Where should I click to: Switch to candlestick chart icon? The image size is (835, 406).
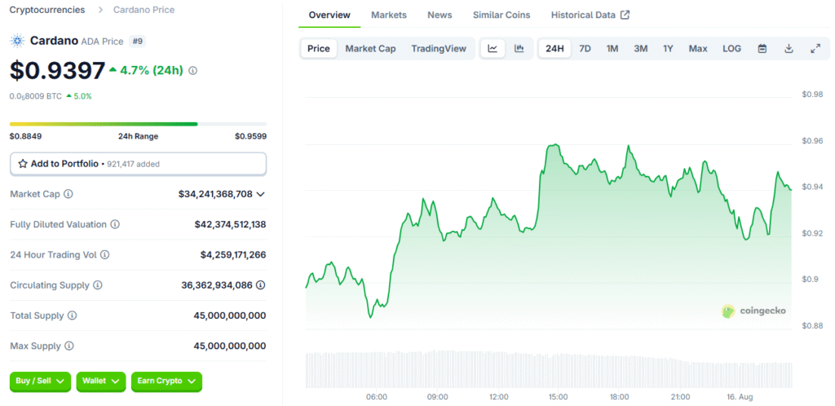519,49
